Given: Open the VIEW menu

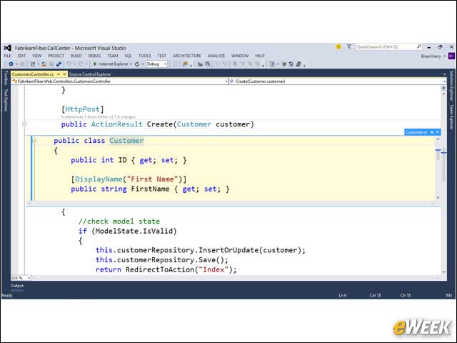Looking at the screenshot, I should (36, 56).
